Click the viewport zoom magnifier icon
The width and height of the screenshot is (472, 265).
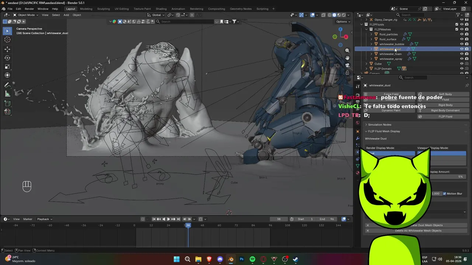[347, 50]
